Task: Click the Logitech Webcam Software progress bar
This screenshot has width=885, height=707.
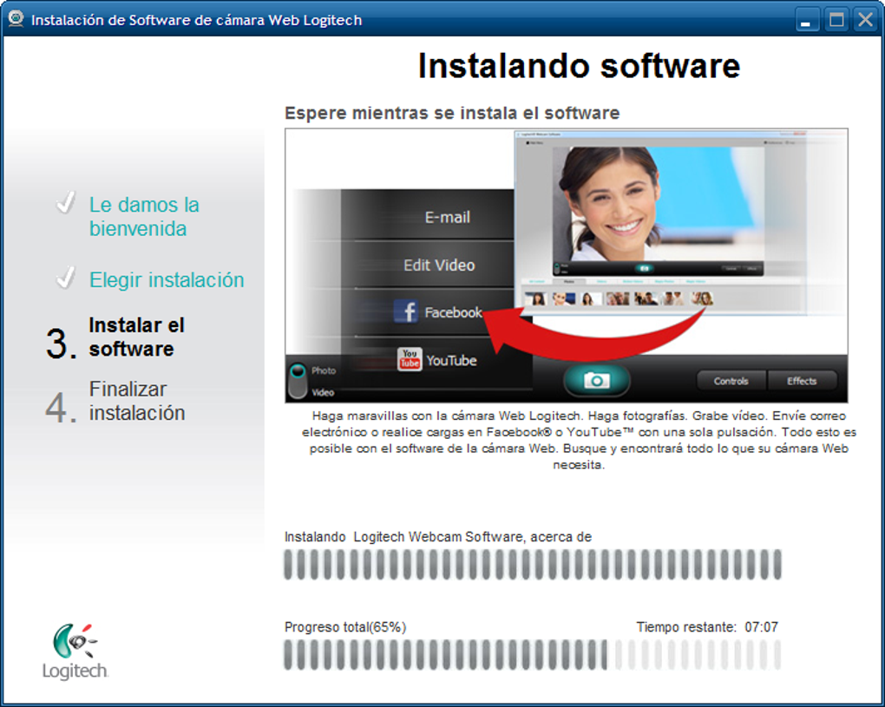Action: (x=533, y=564)
